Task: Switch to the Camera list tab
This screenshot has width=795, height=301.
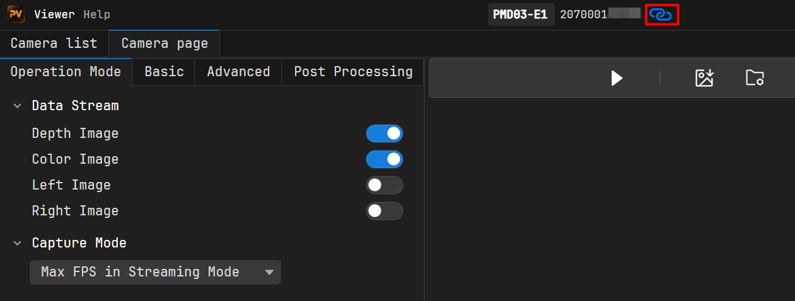Action: (54, 43)
